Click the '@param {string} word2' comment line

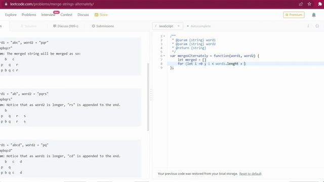[194, 44]
